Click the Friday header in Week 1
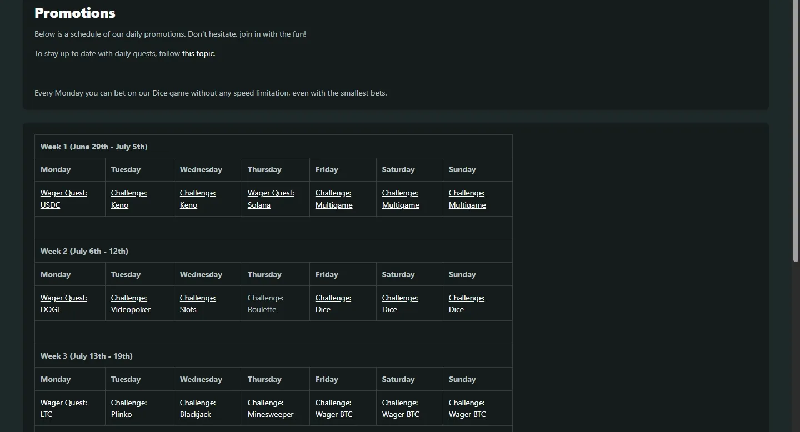The height and width of the screenshot is (432, 800). click(327, 169)
